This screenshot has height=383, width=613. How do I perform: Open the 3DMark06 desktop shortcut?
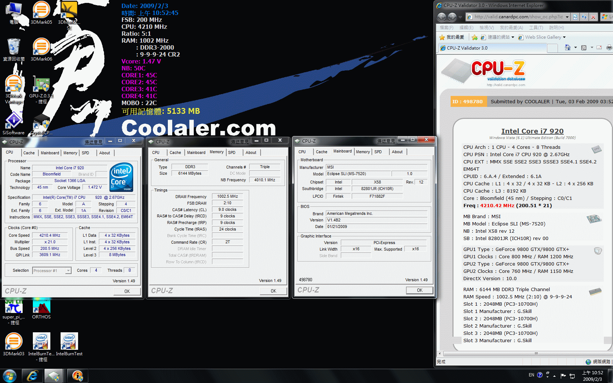point(41,49)
